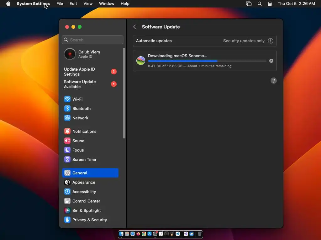Select Network in the sidebar
Viewport: 321px width, 240px height.
pos(90,118)
